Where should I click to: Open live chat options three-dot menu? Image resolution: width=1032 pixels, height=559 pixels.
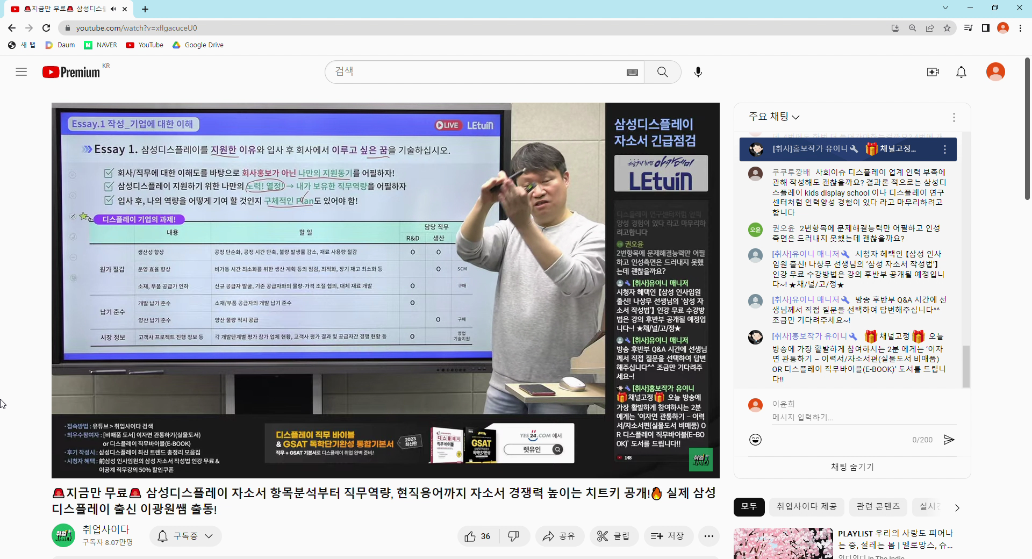954,117
